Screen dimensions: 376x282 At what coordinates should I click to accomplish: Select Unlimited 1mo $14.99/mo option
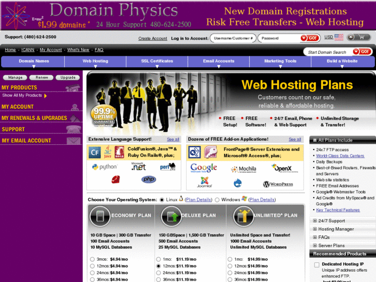click(x=230, y=259)
